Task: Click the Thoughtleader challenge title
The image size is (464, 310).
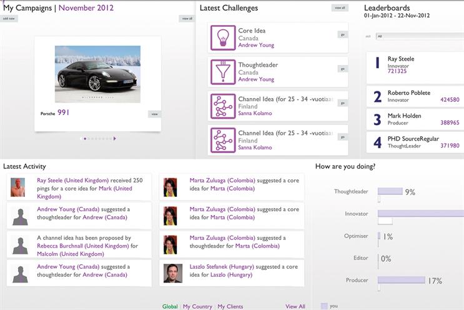Action: coord(258,64)
